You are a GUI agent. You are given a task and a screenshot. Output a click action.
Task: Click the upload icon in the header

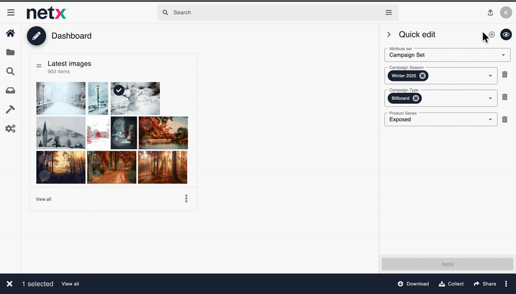point(490,12)
